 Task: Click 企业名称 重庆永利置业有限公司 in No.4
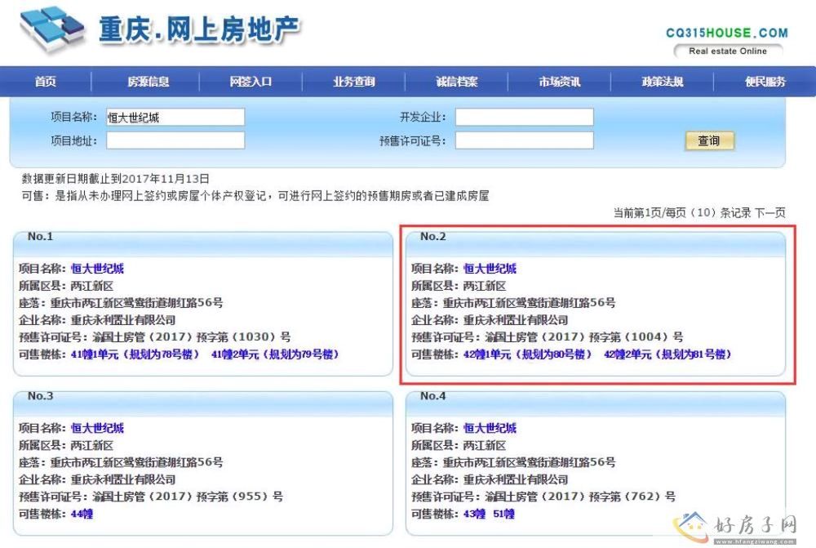[489, 479]
